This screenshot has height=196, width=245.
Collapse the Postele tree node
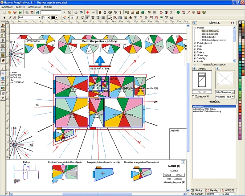(195, 28)
